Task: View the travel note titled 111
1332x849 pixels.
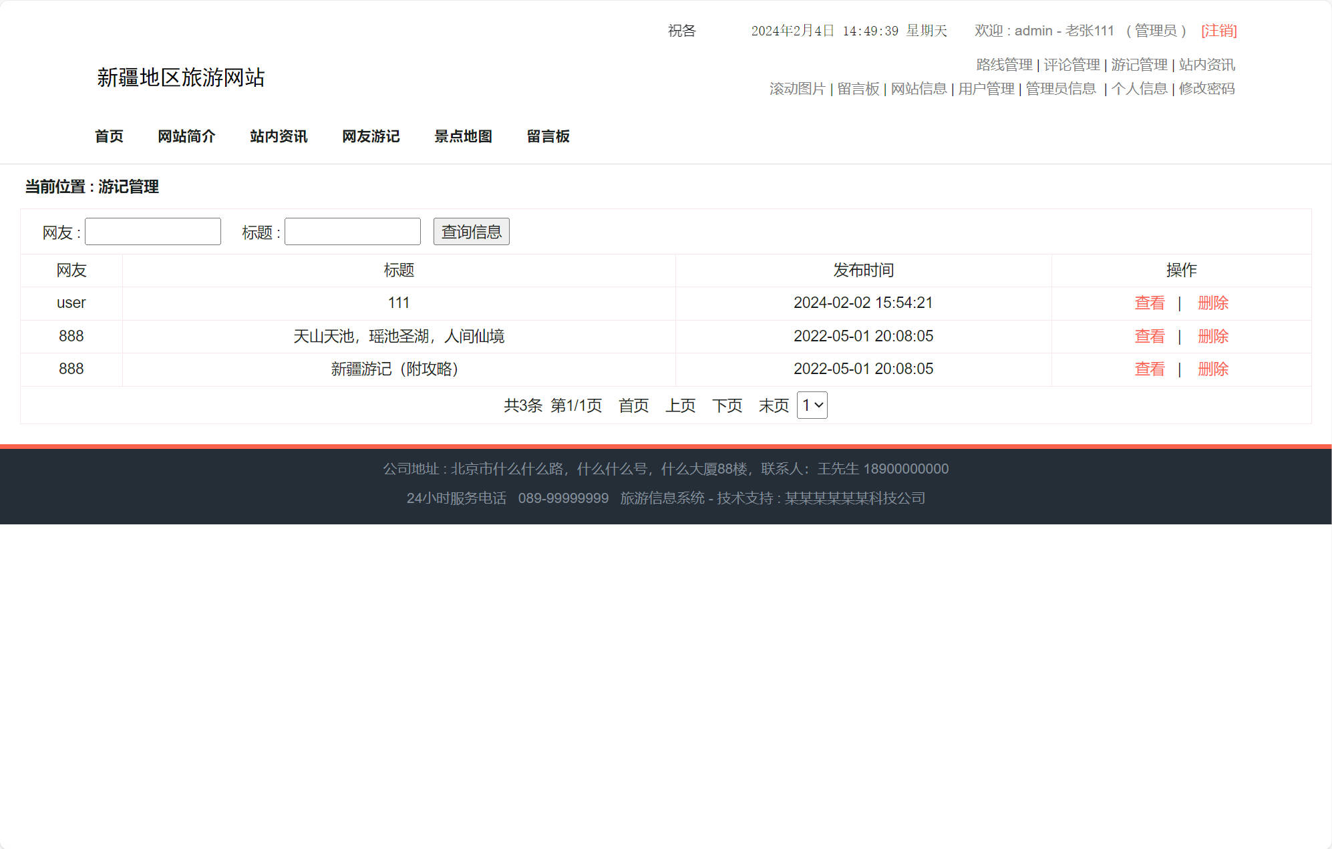Action: (1149, 303)
